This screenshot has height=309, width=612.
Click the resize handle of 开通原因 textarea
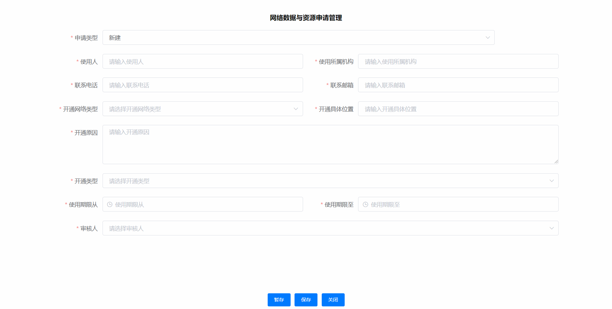tap(556, 162)
